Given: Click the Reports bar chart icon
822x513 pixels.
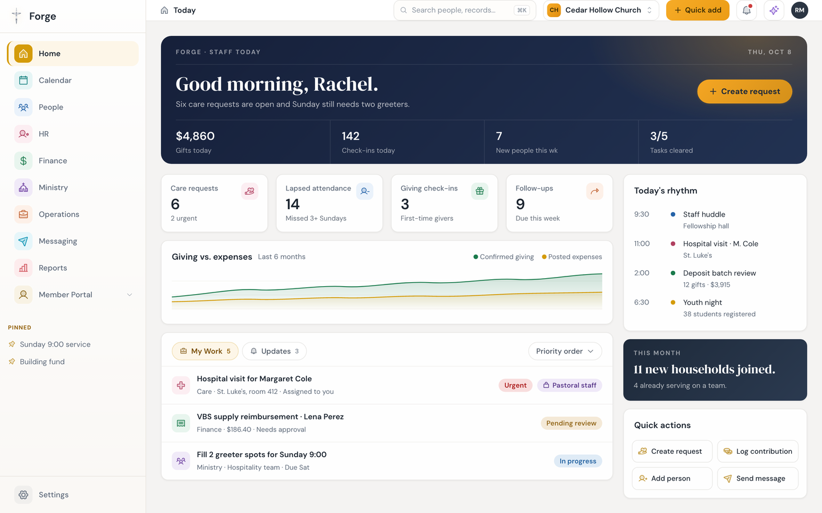Looking at the screenshot, I should [23, 268].
